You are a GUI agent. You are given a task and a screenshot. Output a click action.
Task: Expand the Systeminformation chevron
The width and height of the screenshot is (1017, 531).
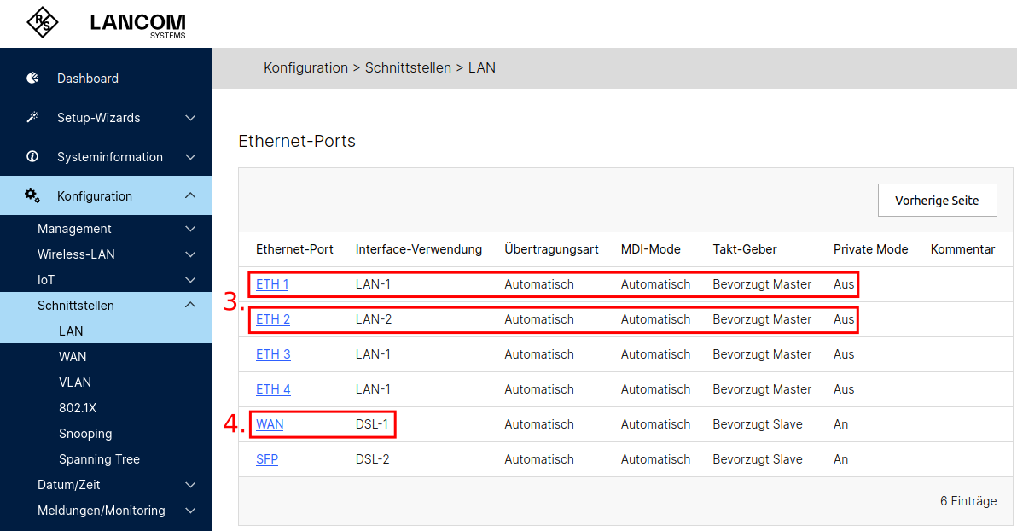pos(190,157)
